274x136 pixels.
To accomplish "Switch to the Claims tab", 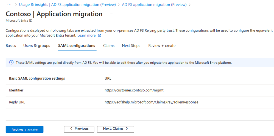I will (x=109, y=46).
